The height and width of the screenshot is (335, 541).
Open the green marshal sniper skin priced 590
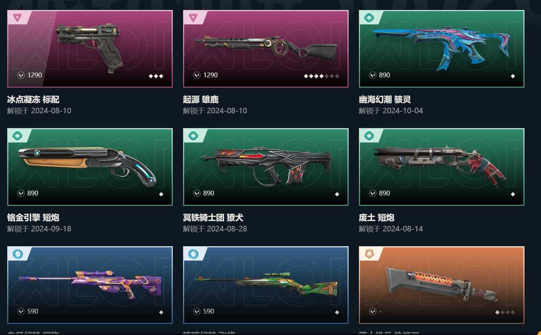[x=265, y=285]
